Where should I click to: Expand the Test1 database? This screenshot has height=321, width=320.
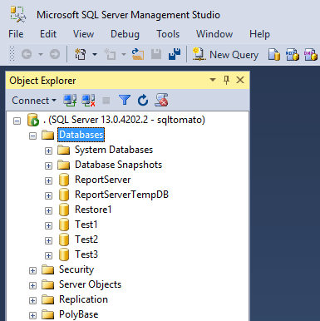48,226
